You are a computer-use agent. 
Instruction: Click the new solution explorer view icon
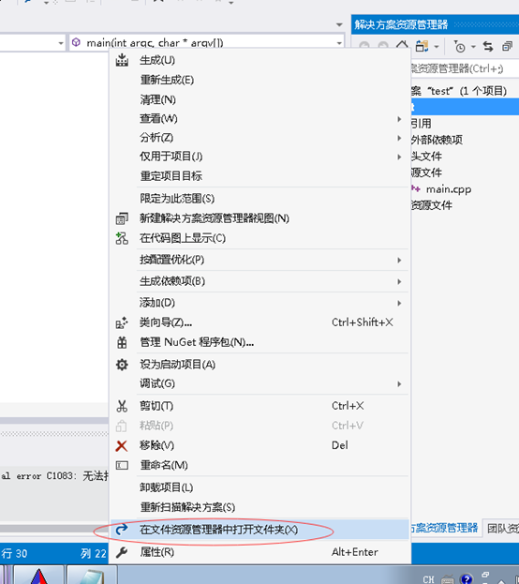coord(122,218)
